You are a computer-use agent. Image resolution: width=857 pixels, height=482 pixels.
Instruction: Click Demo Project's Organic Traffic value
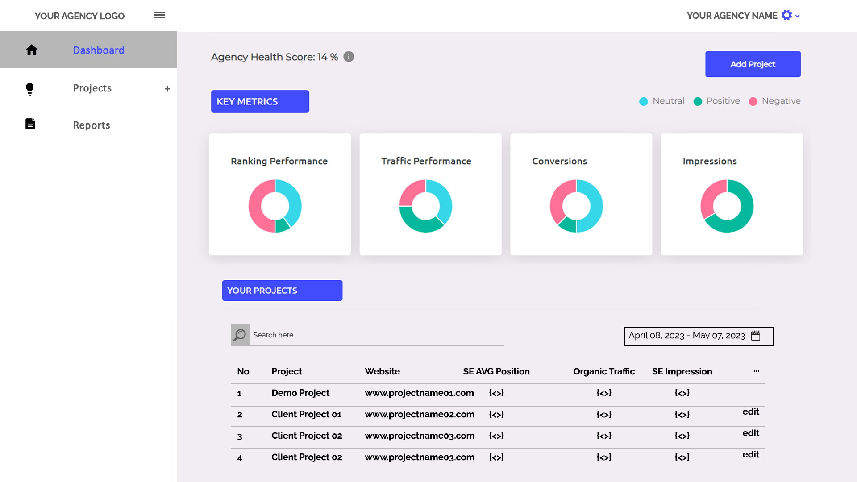click(x=604, y=393)
